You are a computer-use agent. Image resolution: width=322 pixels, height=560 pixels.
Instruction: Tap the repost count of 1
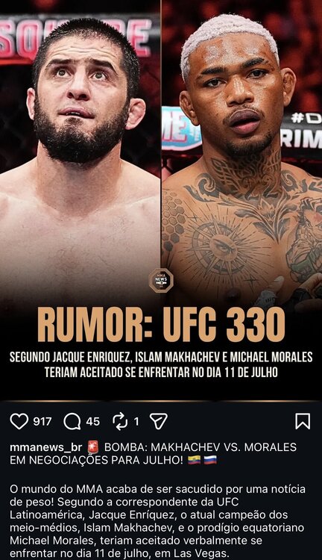(136, 422)
